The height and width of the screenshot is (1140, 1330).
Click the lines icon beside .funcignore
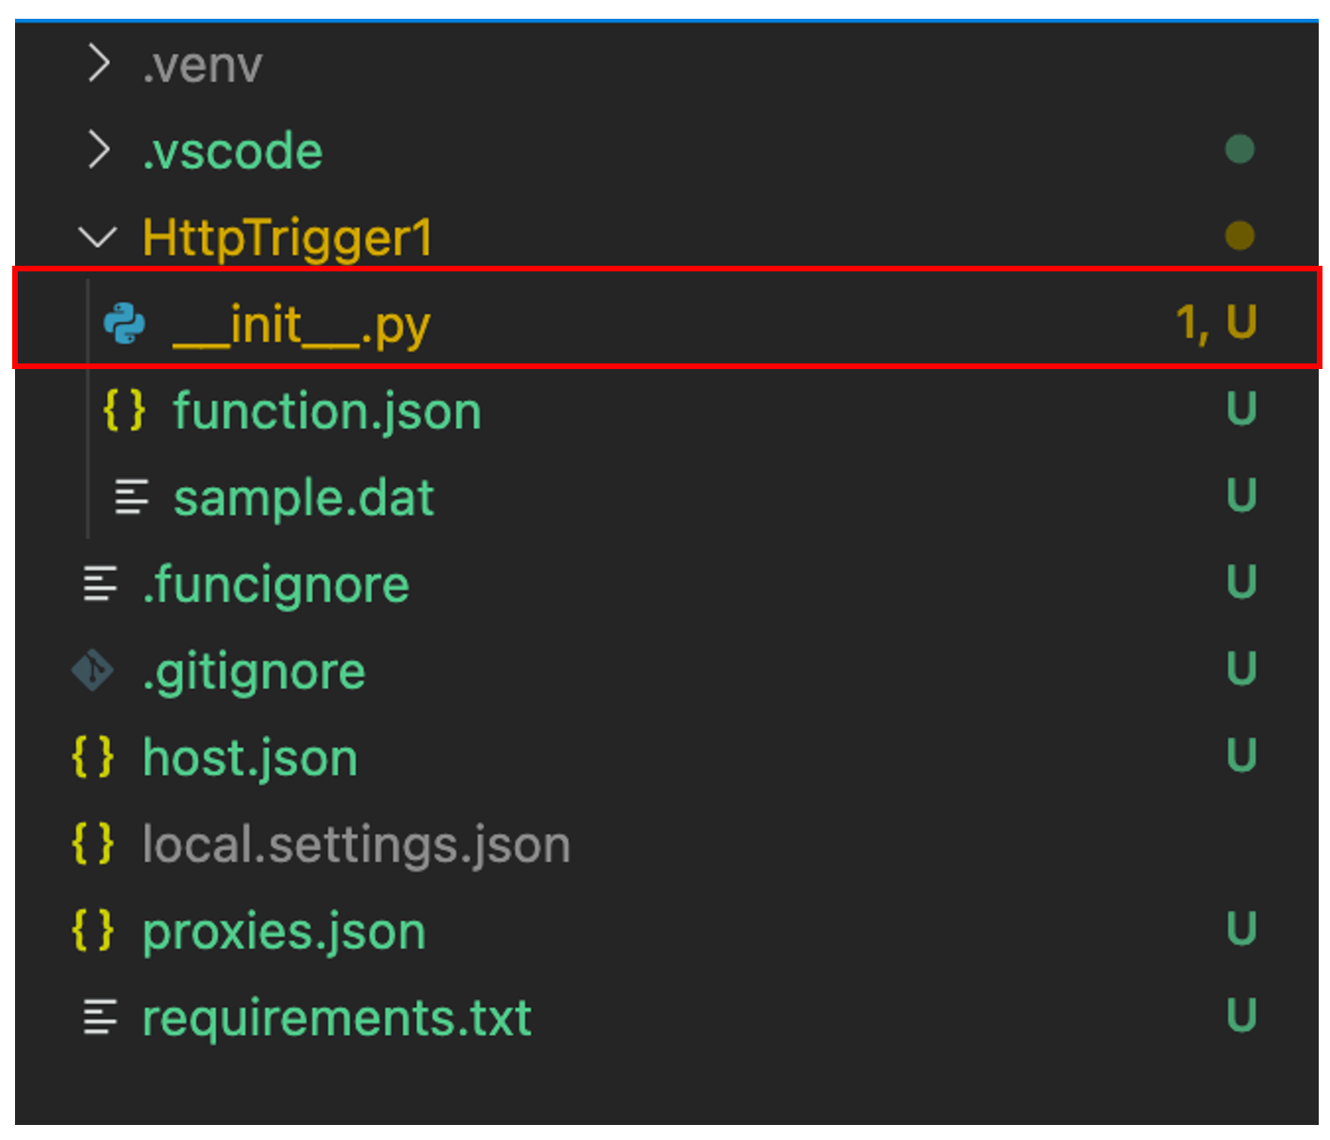point(100,584)
